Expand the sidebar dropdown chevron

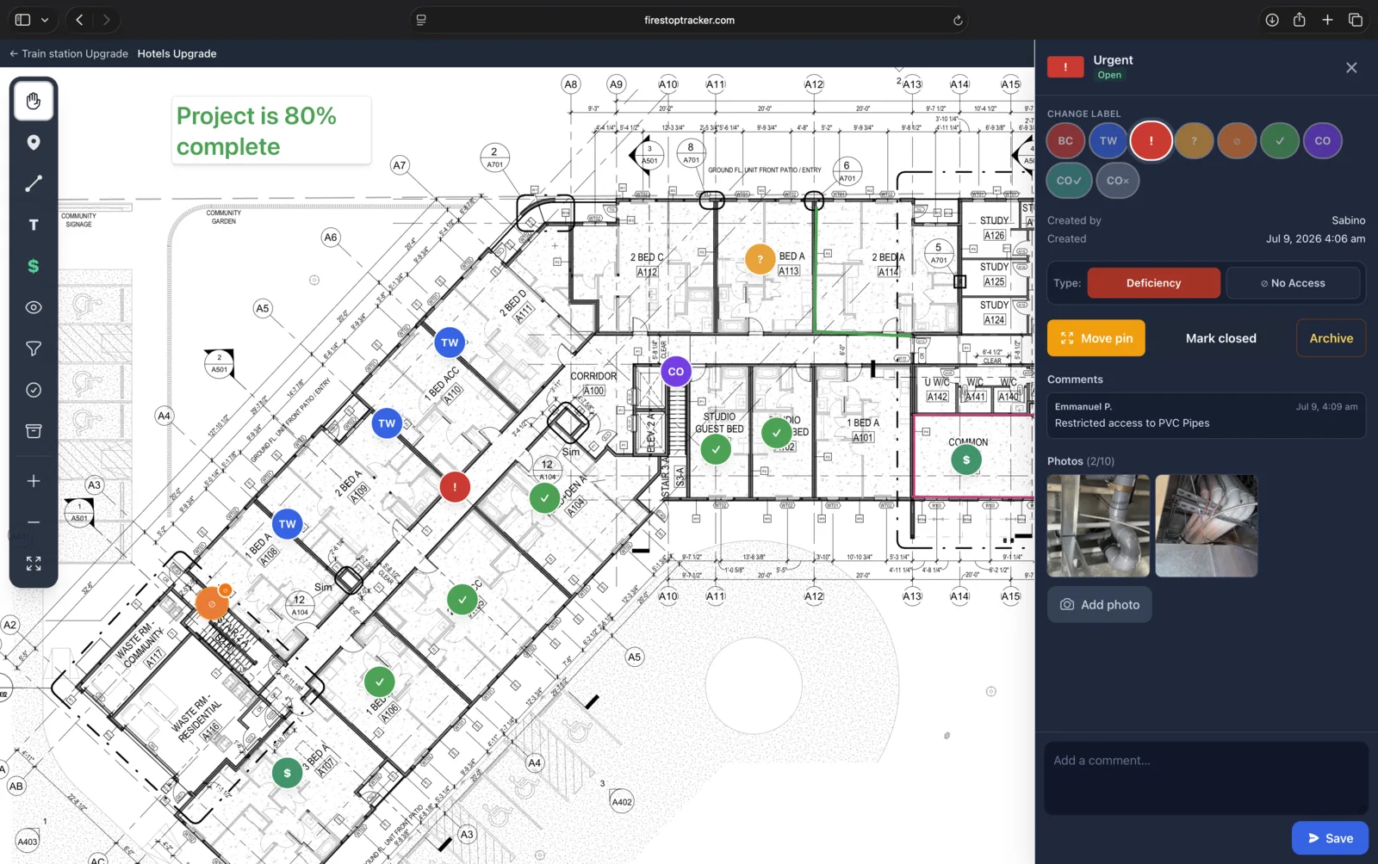pos(45,20)
